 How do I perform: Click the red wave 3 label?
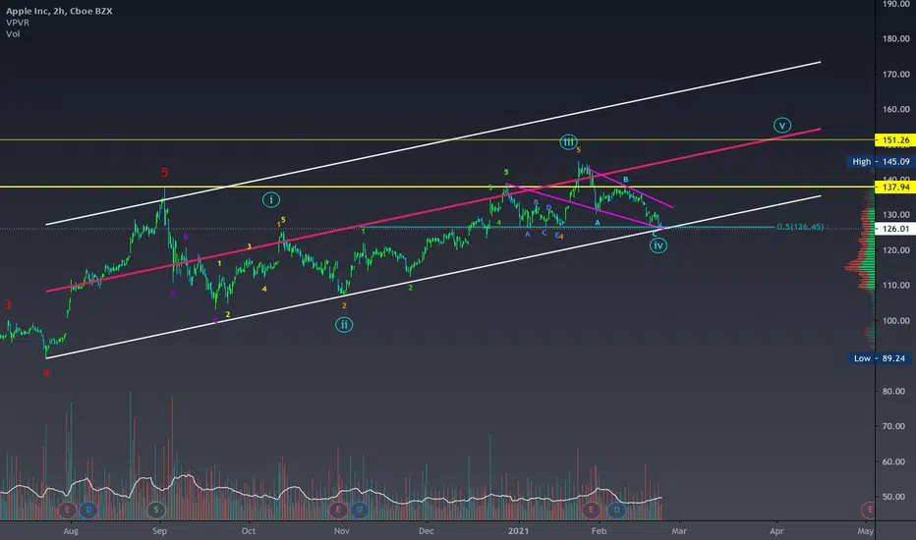point(8,304)
